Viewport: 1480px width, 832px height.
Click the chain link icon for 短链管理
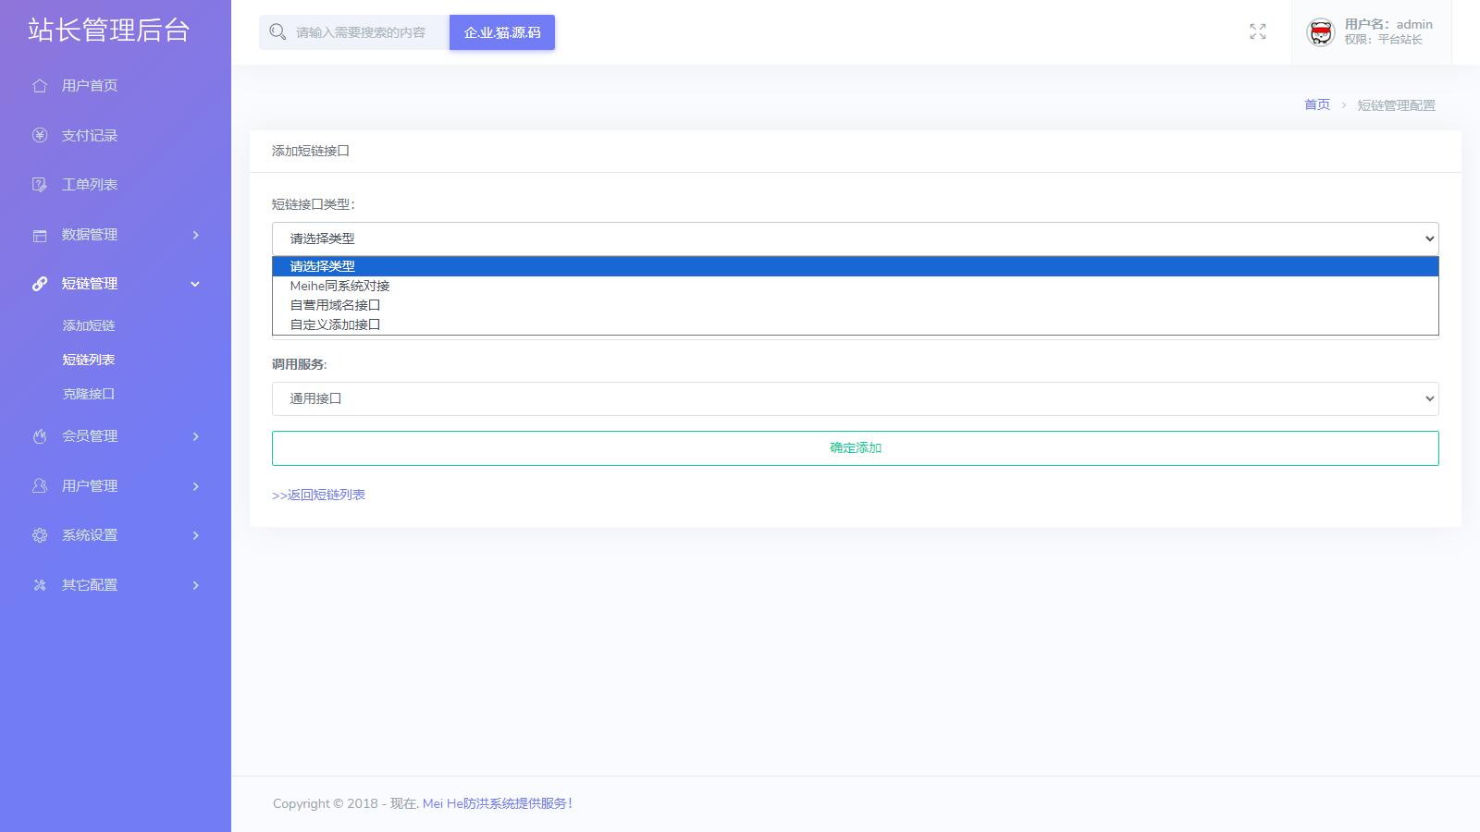(x=40, y=284)
